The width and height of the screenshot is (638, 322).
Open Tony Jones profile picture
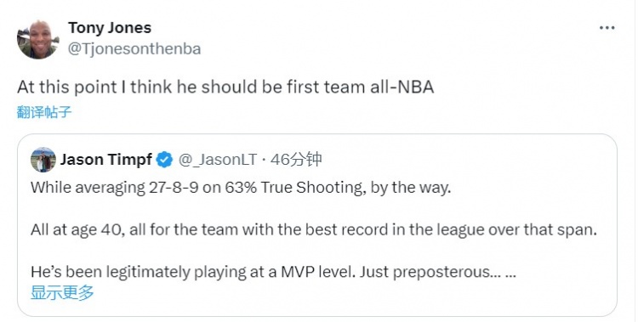[37, 39]
